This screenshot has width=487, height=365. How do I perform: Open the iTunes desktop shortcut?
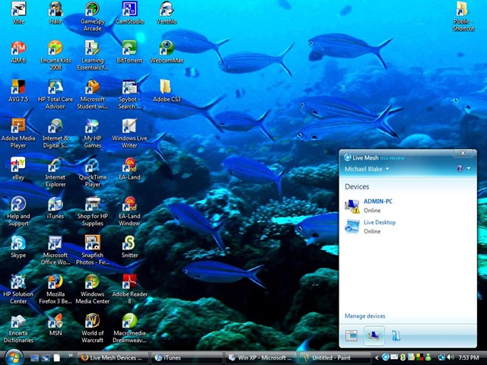(x=56, y=208)
